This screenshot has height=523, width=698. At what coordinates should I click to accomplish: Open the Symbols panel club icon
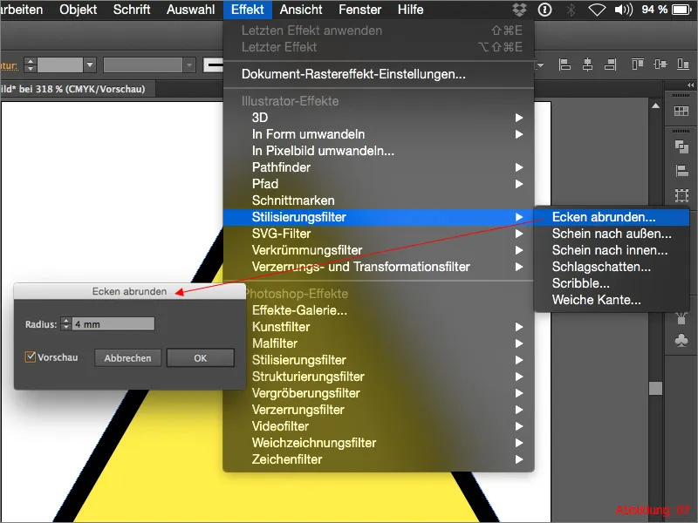click(x=681, y=341)
